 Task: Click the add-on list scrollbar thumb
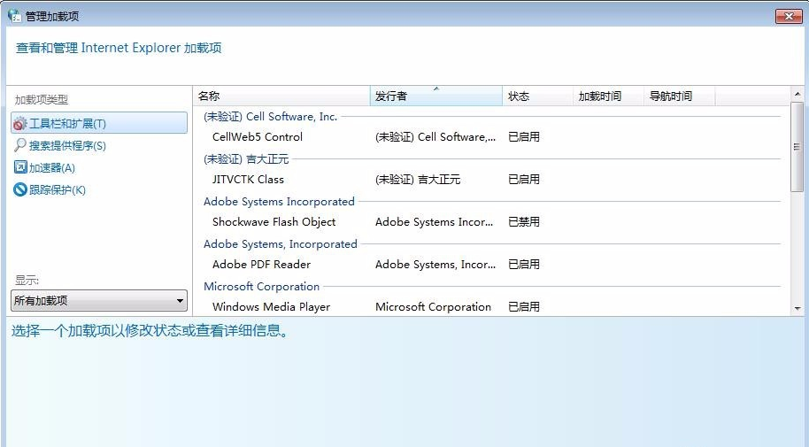(797, 147)
